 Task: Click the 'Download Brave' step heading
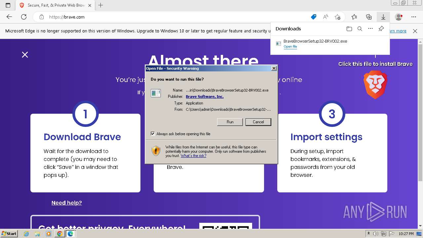tap(82, 137)
